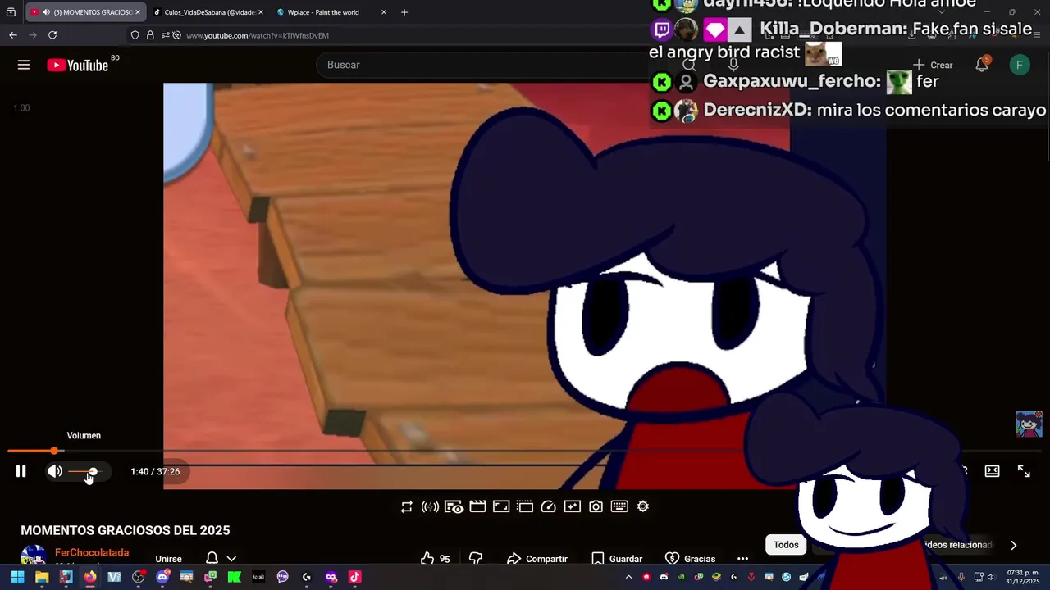This screenshot has width=1050, height=590.
Task: Toggle the audio boost icon below player
Action: click(430, 506)
